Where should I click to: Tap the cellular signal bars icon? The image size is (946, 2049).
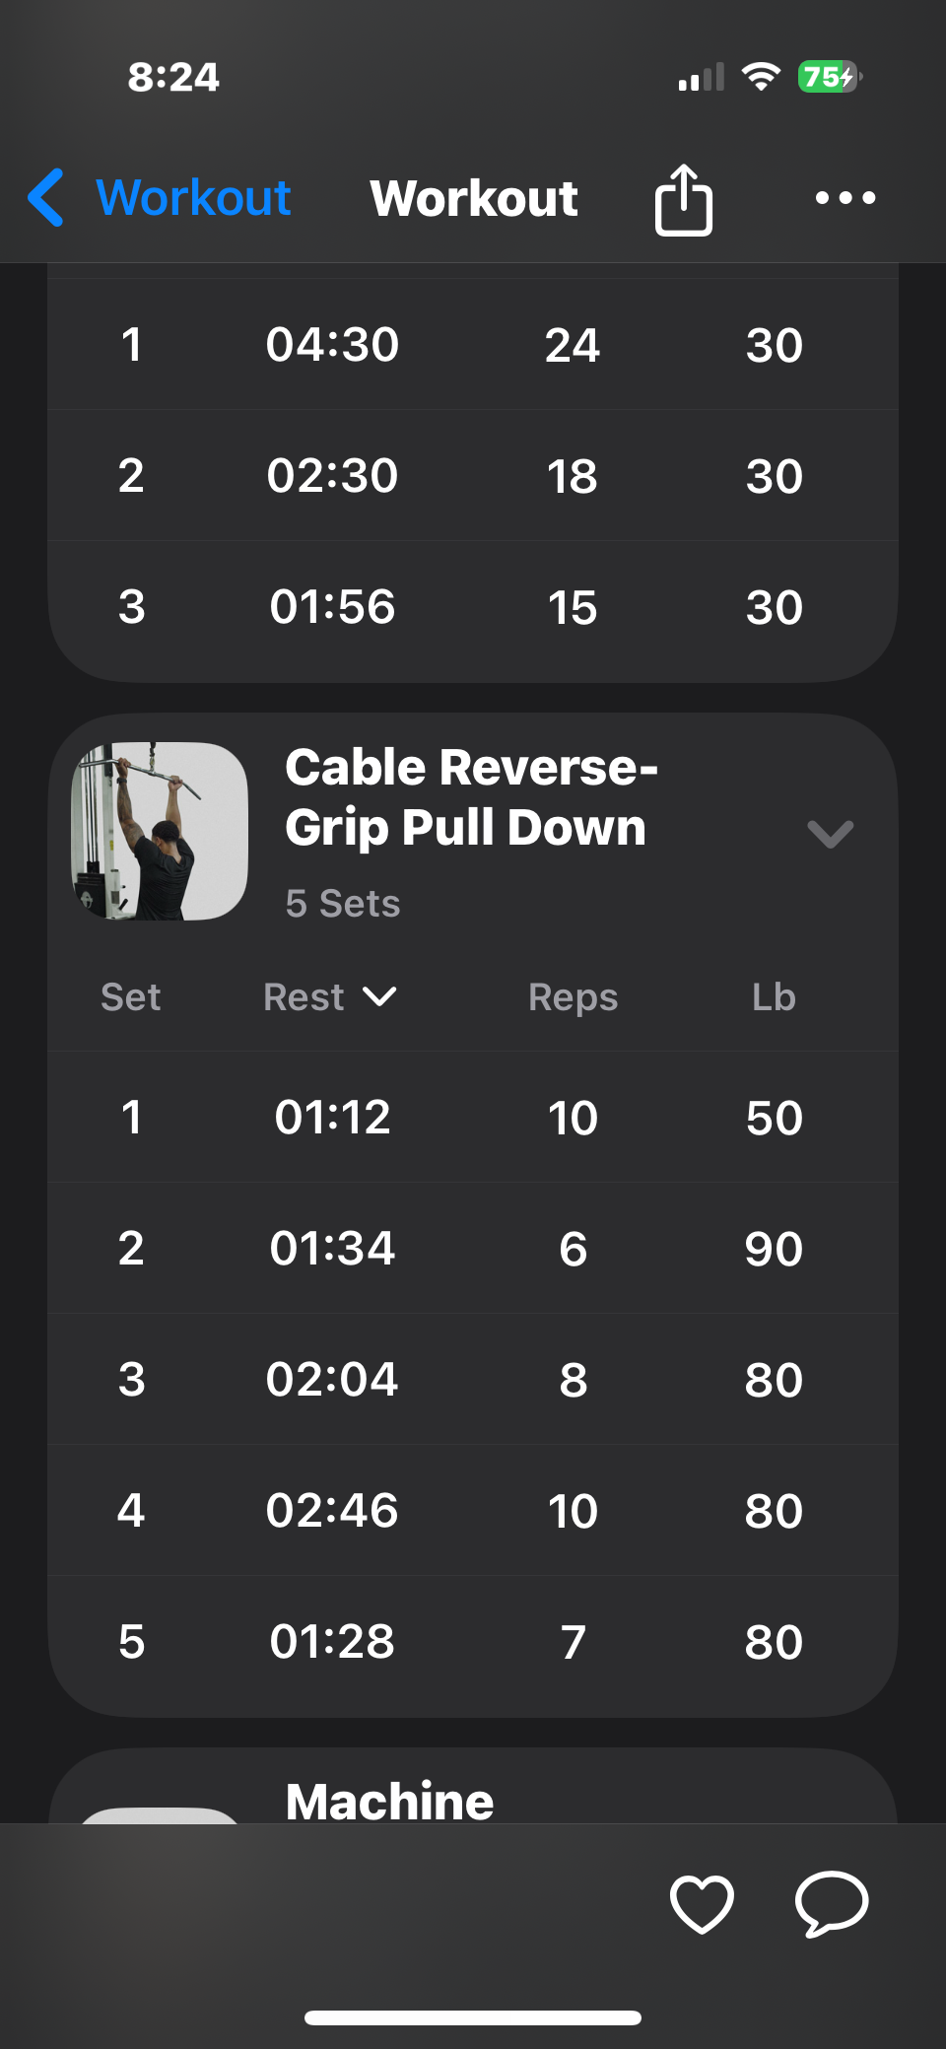pyautogui.click(x=701, y=77)
